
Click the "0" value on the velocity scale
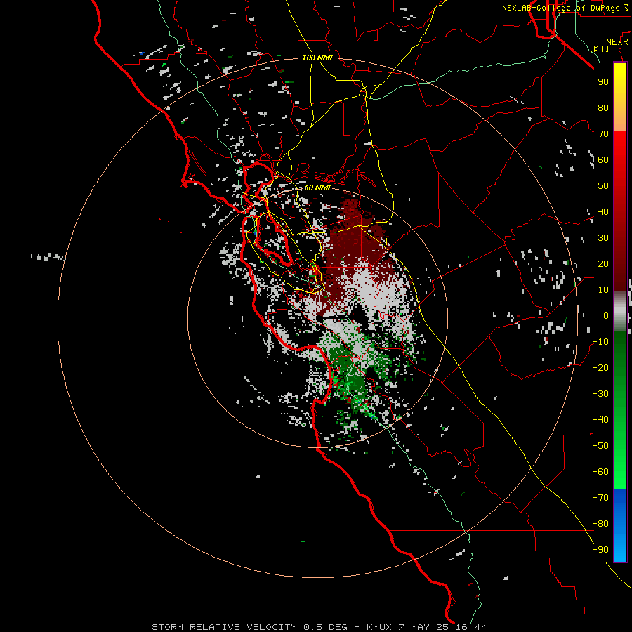pyautogui.click(x=606, y=315)
